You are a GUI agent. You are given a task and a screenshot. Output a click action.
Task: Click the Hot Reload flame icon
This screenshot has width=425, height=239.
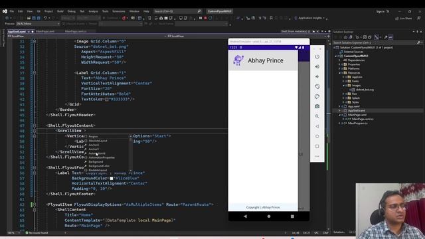coord(124,18)
